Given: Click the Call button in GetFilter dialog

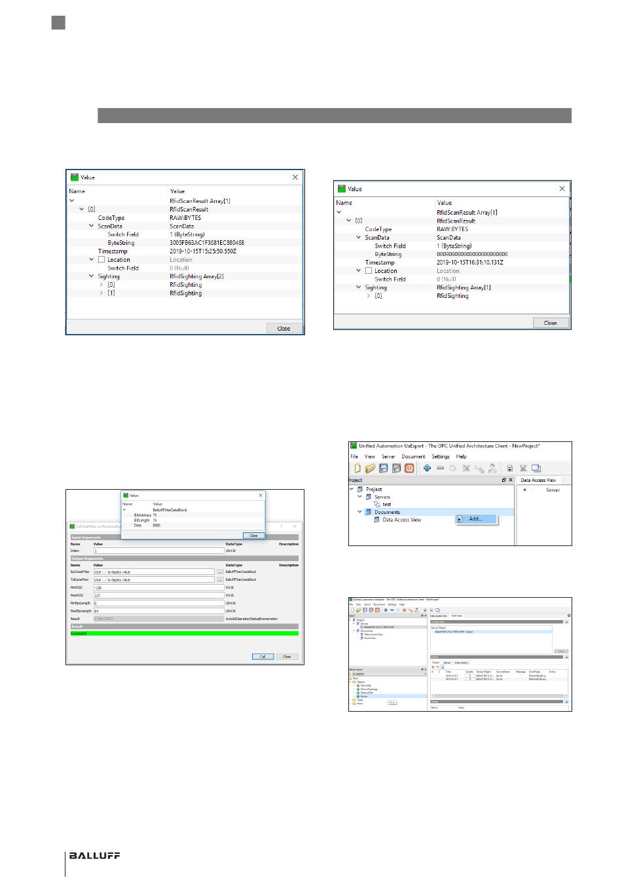Looking at the screenshot, I should click(263, 657).
